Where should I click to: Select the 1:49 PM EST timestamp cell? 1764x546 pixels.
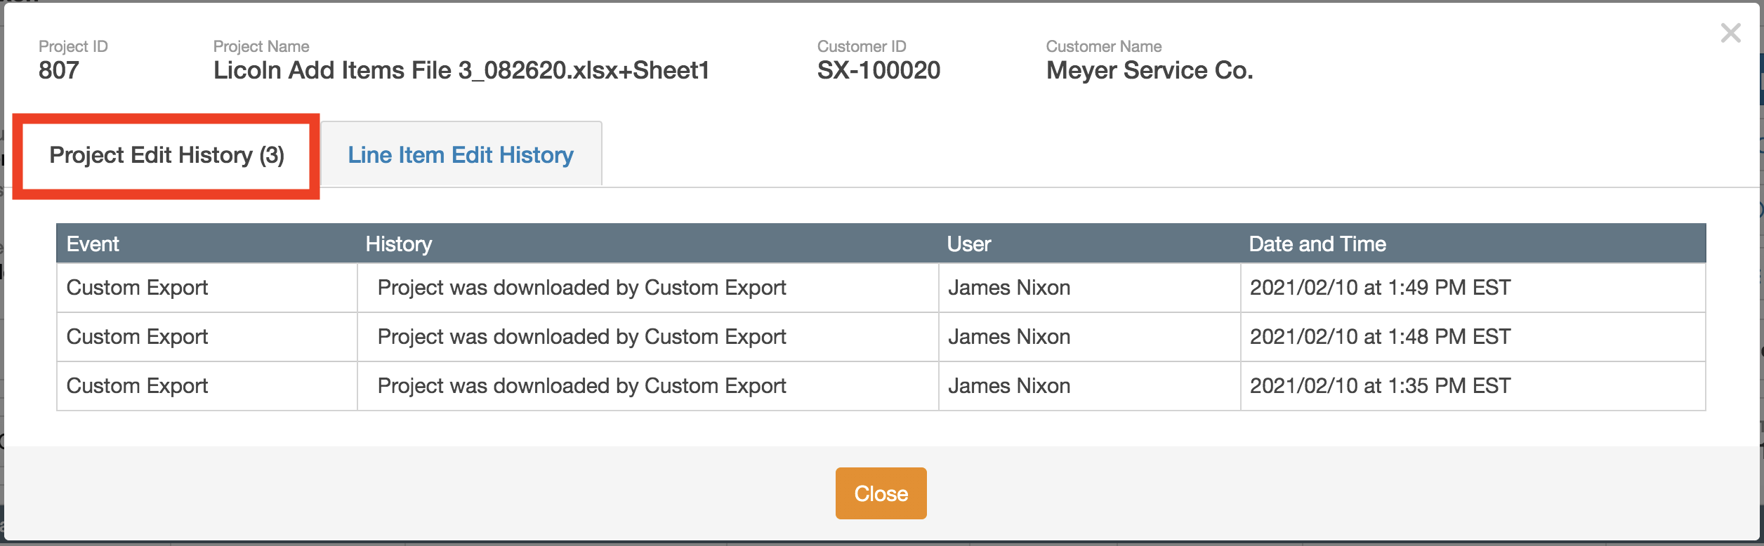pos(1380,288)
